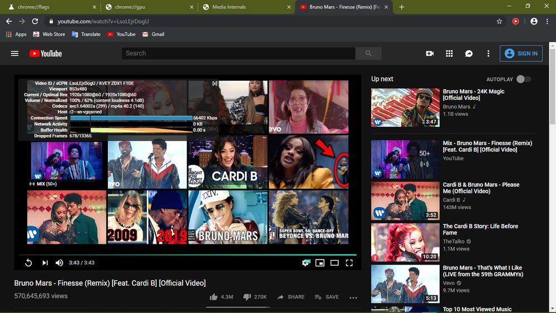Click the BRUNO MARS endscreen suggestion
556x313 pixels.
click(228, 217)
